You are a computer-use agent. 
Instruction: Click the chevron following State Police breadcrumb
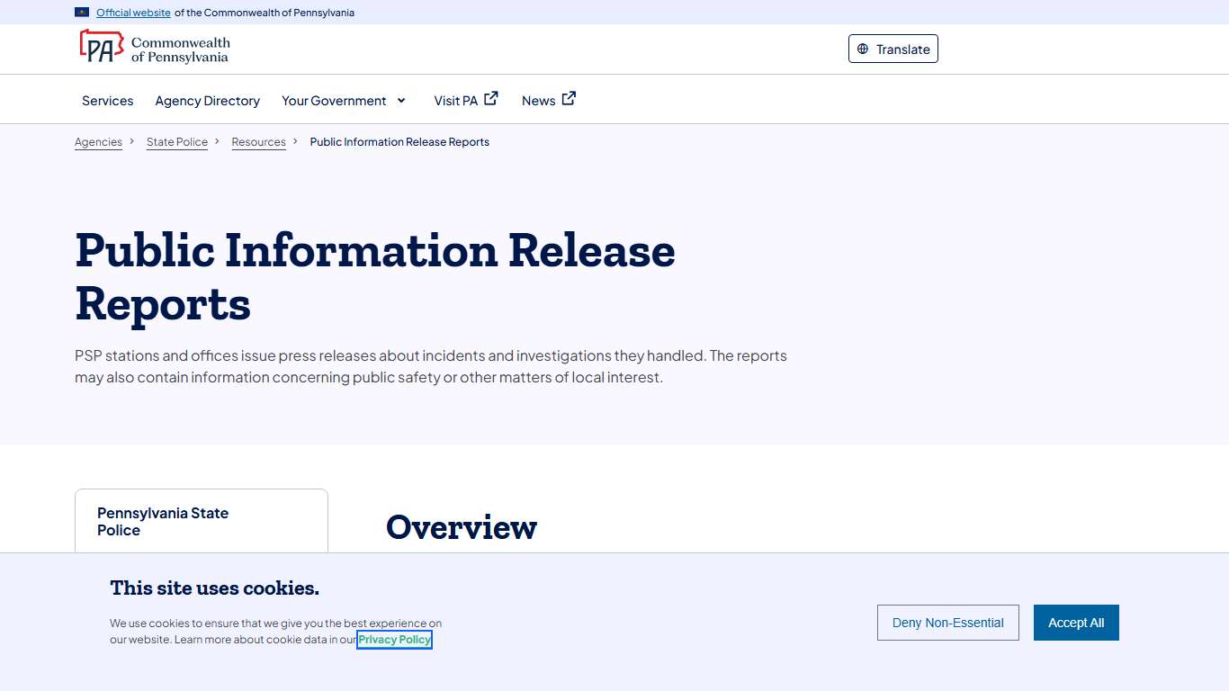pos(216,141)
